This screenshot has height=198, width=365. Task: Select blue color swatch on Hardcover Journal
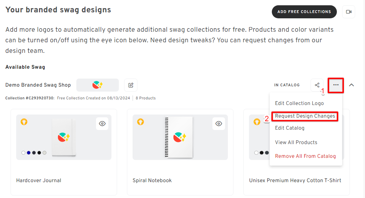coord(28,153)
